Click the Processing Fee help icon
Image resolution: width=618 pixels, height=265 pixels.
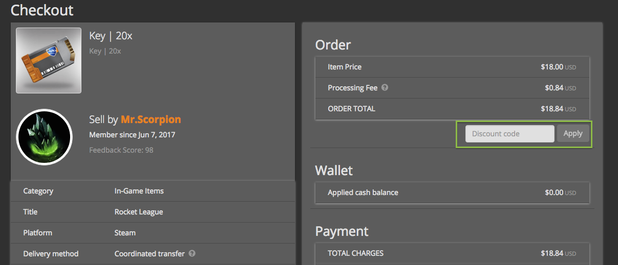tap(385, 87)
